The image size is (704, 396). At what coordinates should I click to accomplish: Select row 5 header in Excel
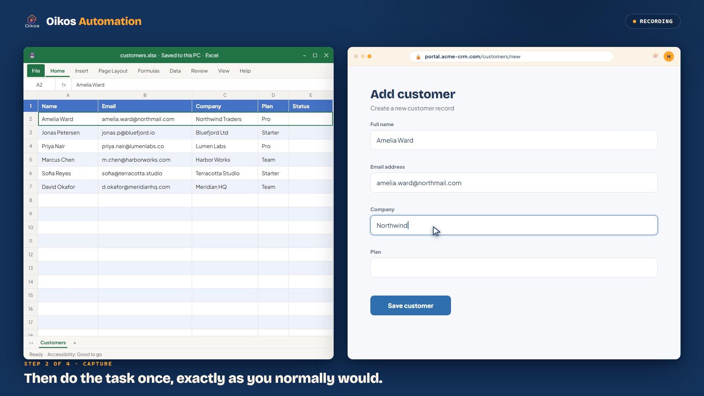click(x=31, y=159)
